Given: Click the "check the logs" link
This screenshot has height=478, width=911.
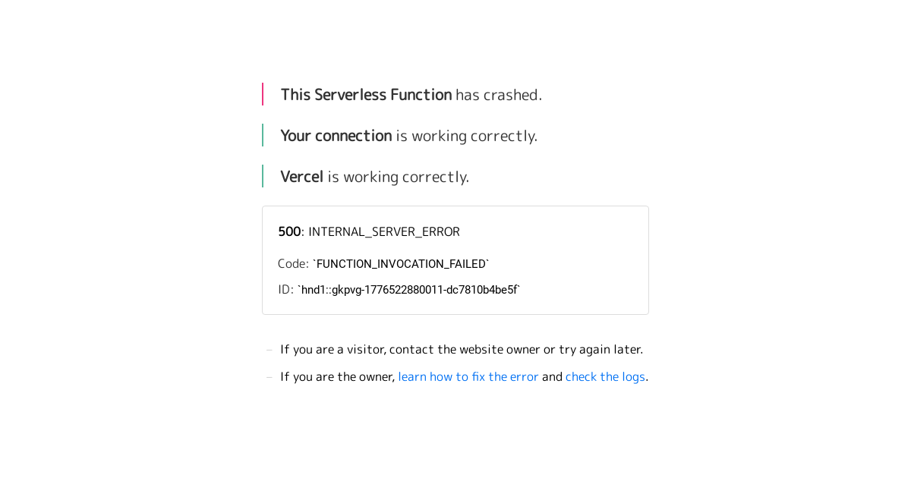Looking at the screenshot, I should 604,377.
